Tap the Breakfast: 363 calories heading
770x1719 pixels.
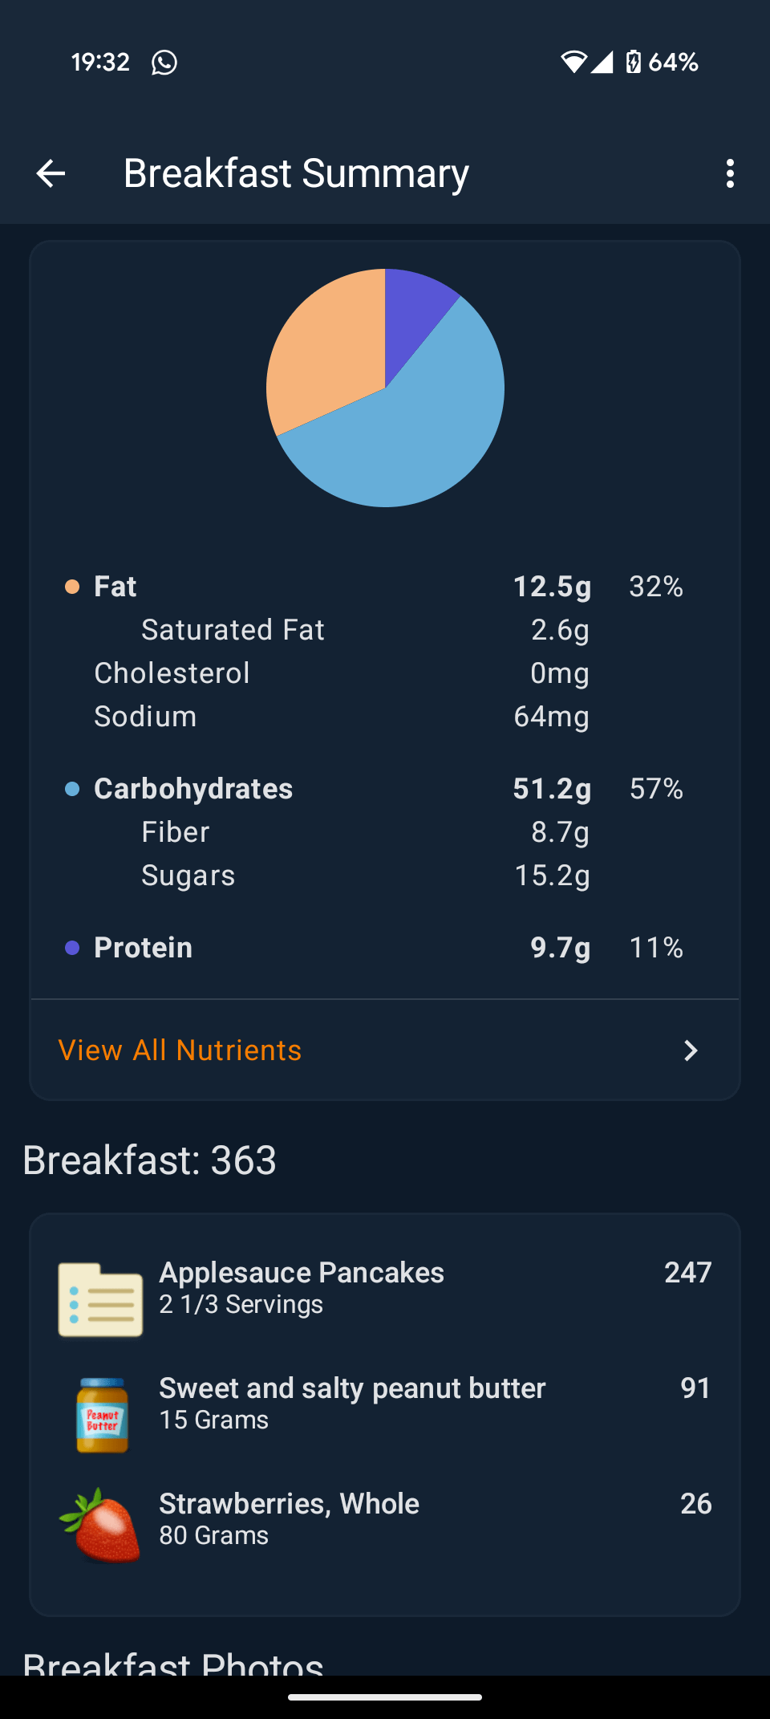pos(150,1160)
